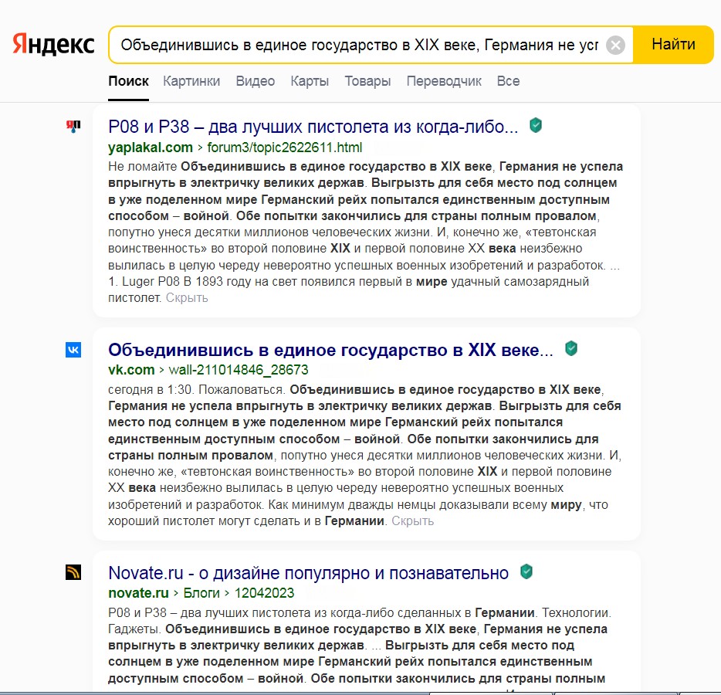The width and height of the screenshot is (721, 695).
Task: Open result Объединившись в единое государство в XIX веке
Action: tap(330, 350)
